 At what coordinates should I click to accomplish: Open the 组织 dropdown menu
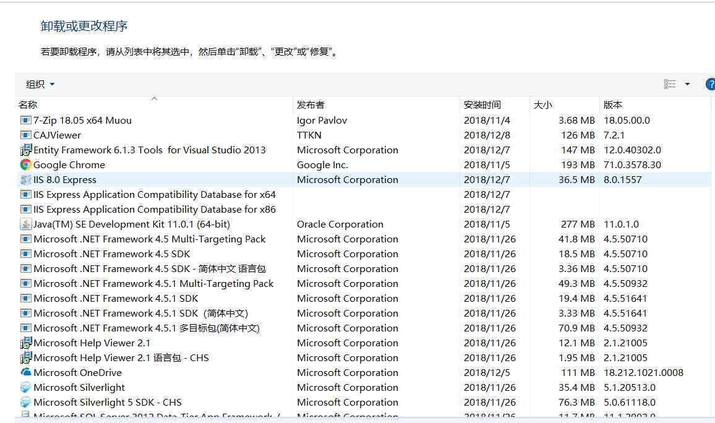click(x=40, y=84)
